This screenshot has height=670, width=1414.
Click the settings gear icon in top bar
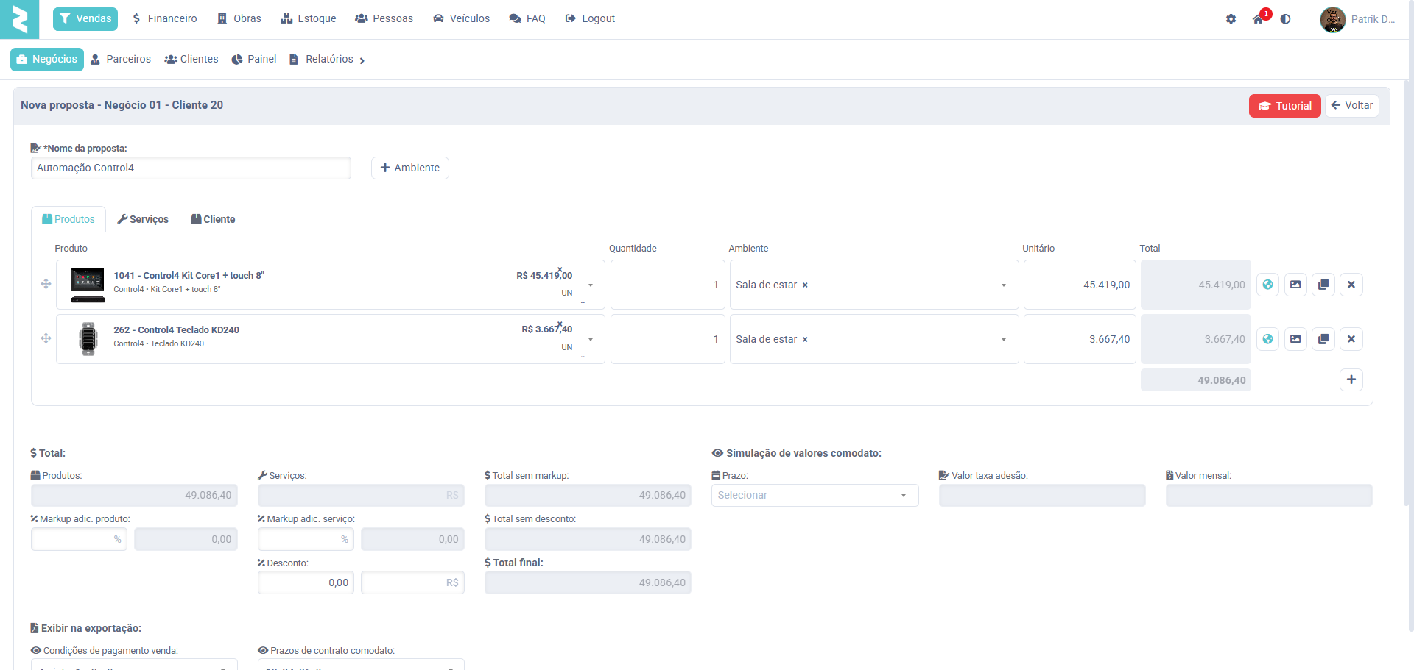(x=1231, y=19)
